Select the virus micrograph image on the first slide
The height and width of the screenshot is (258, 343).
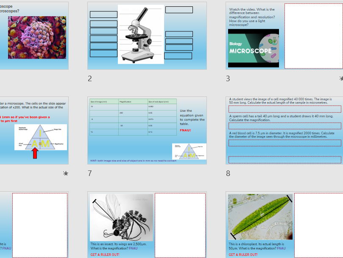(37, 38)
